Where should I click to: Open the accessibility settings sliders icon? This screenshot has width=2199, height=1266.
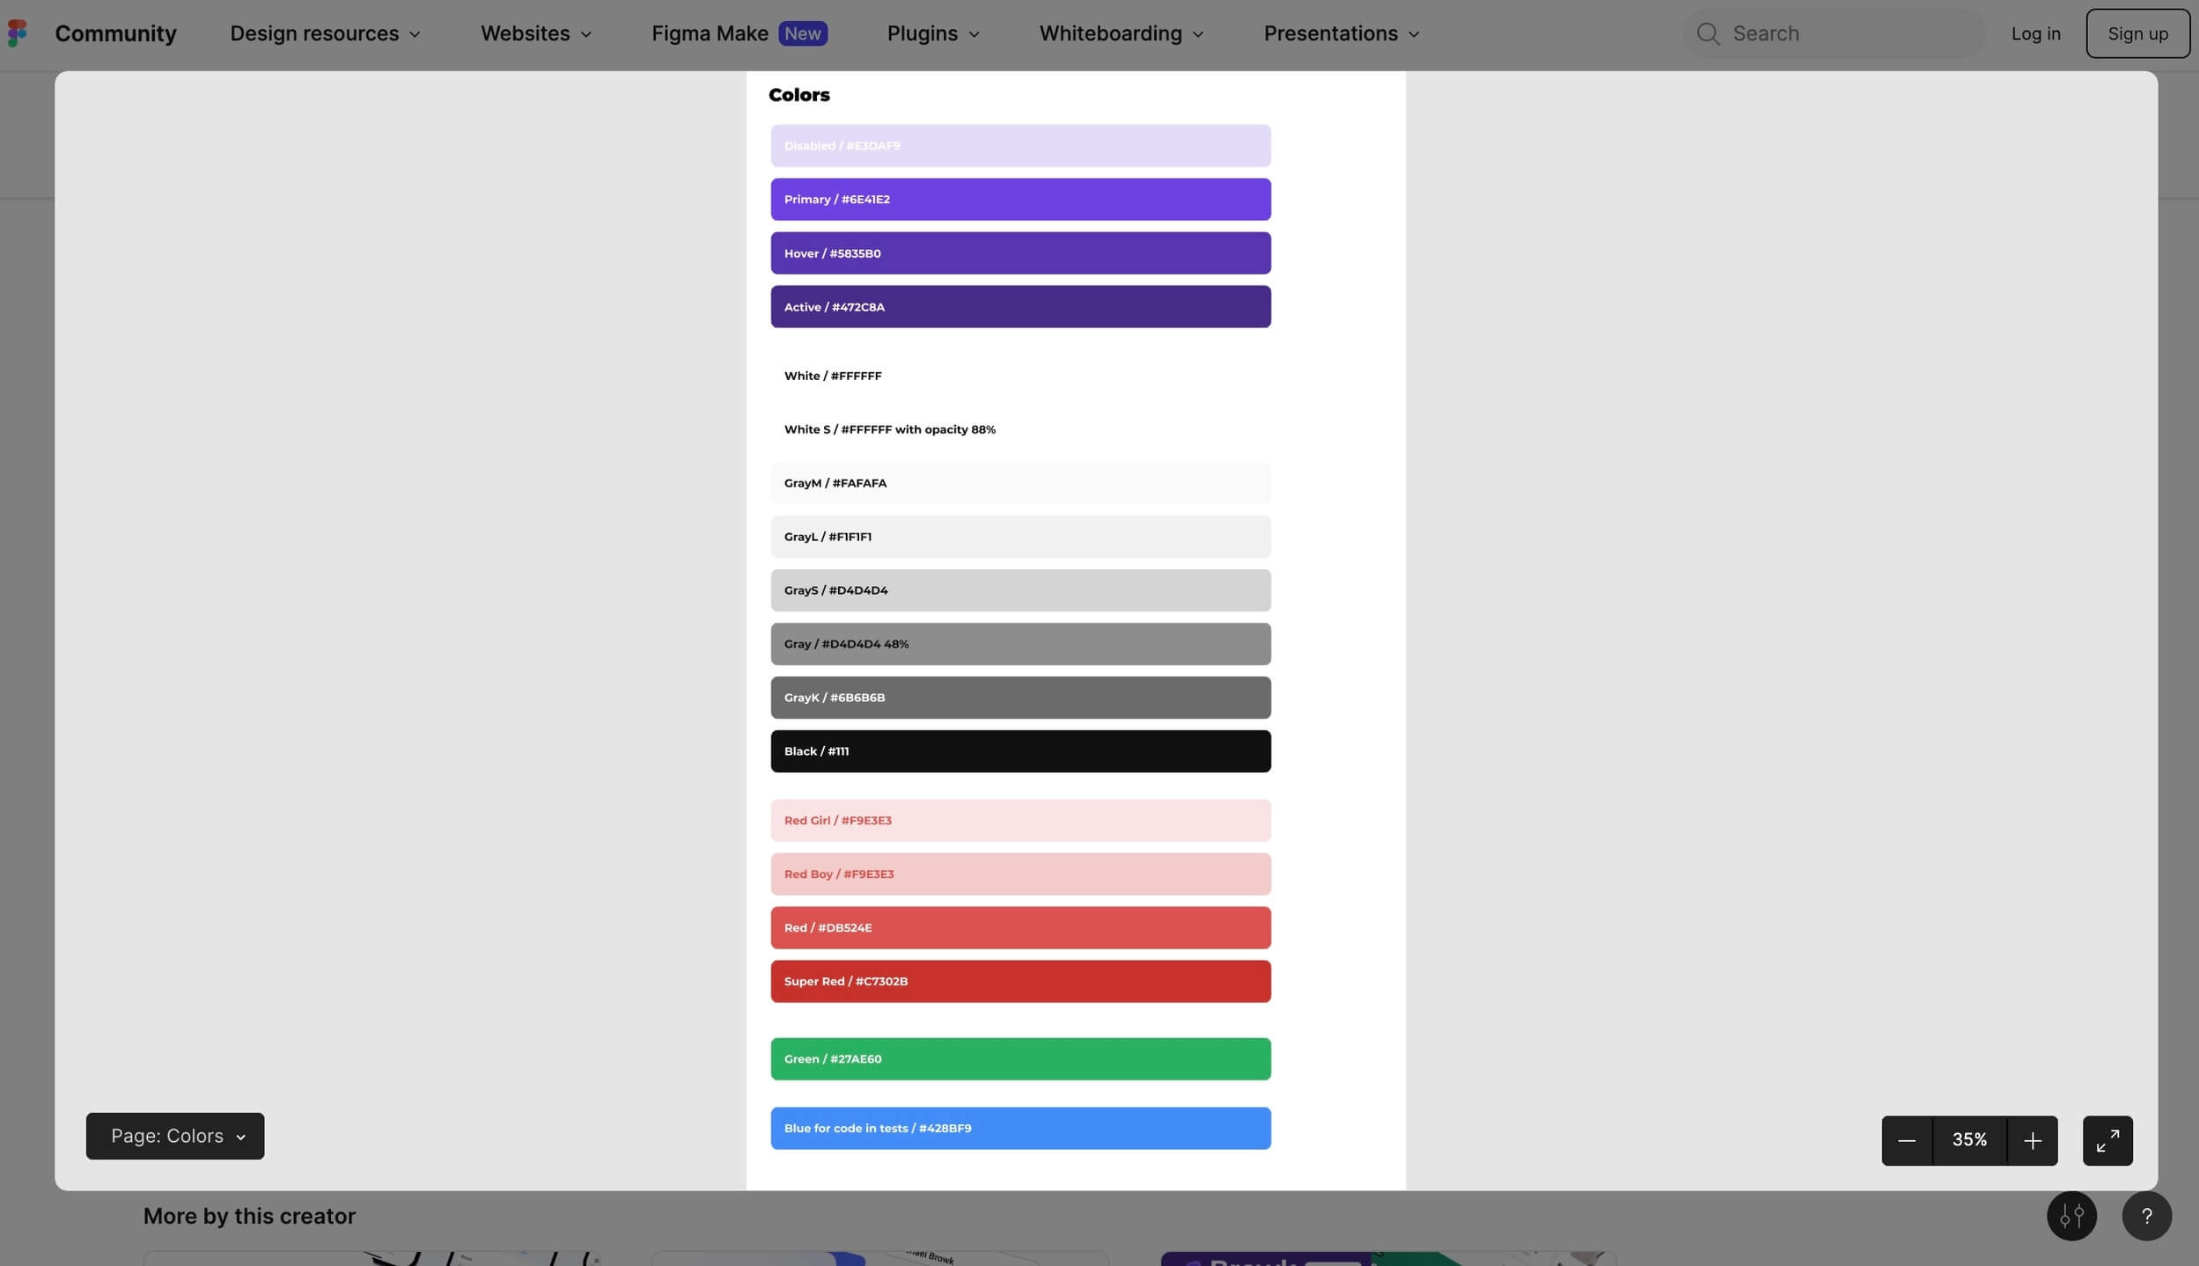tap(2071, 1216)
